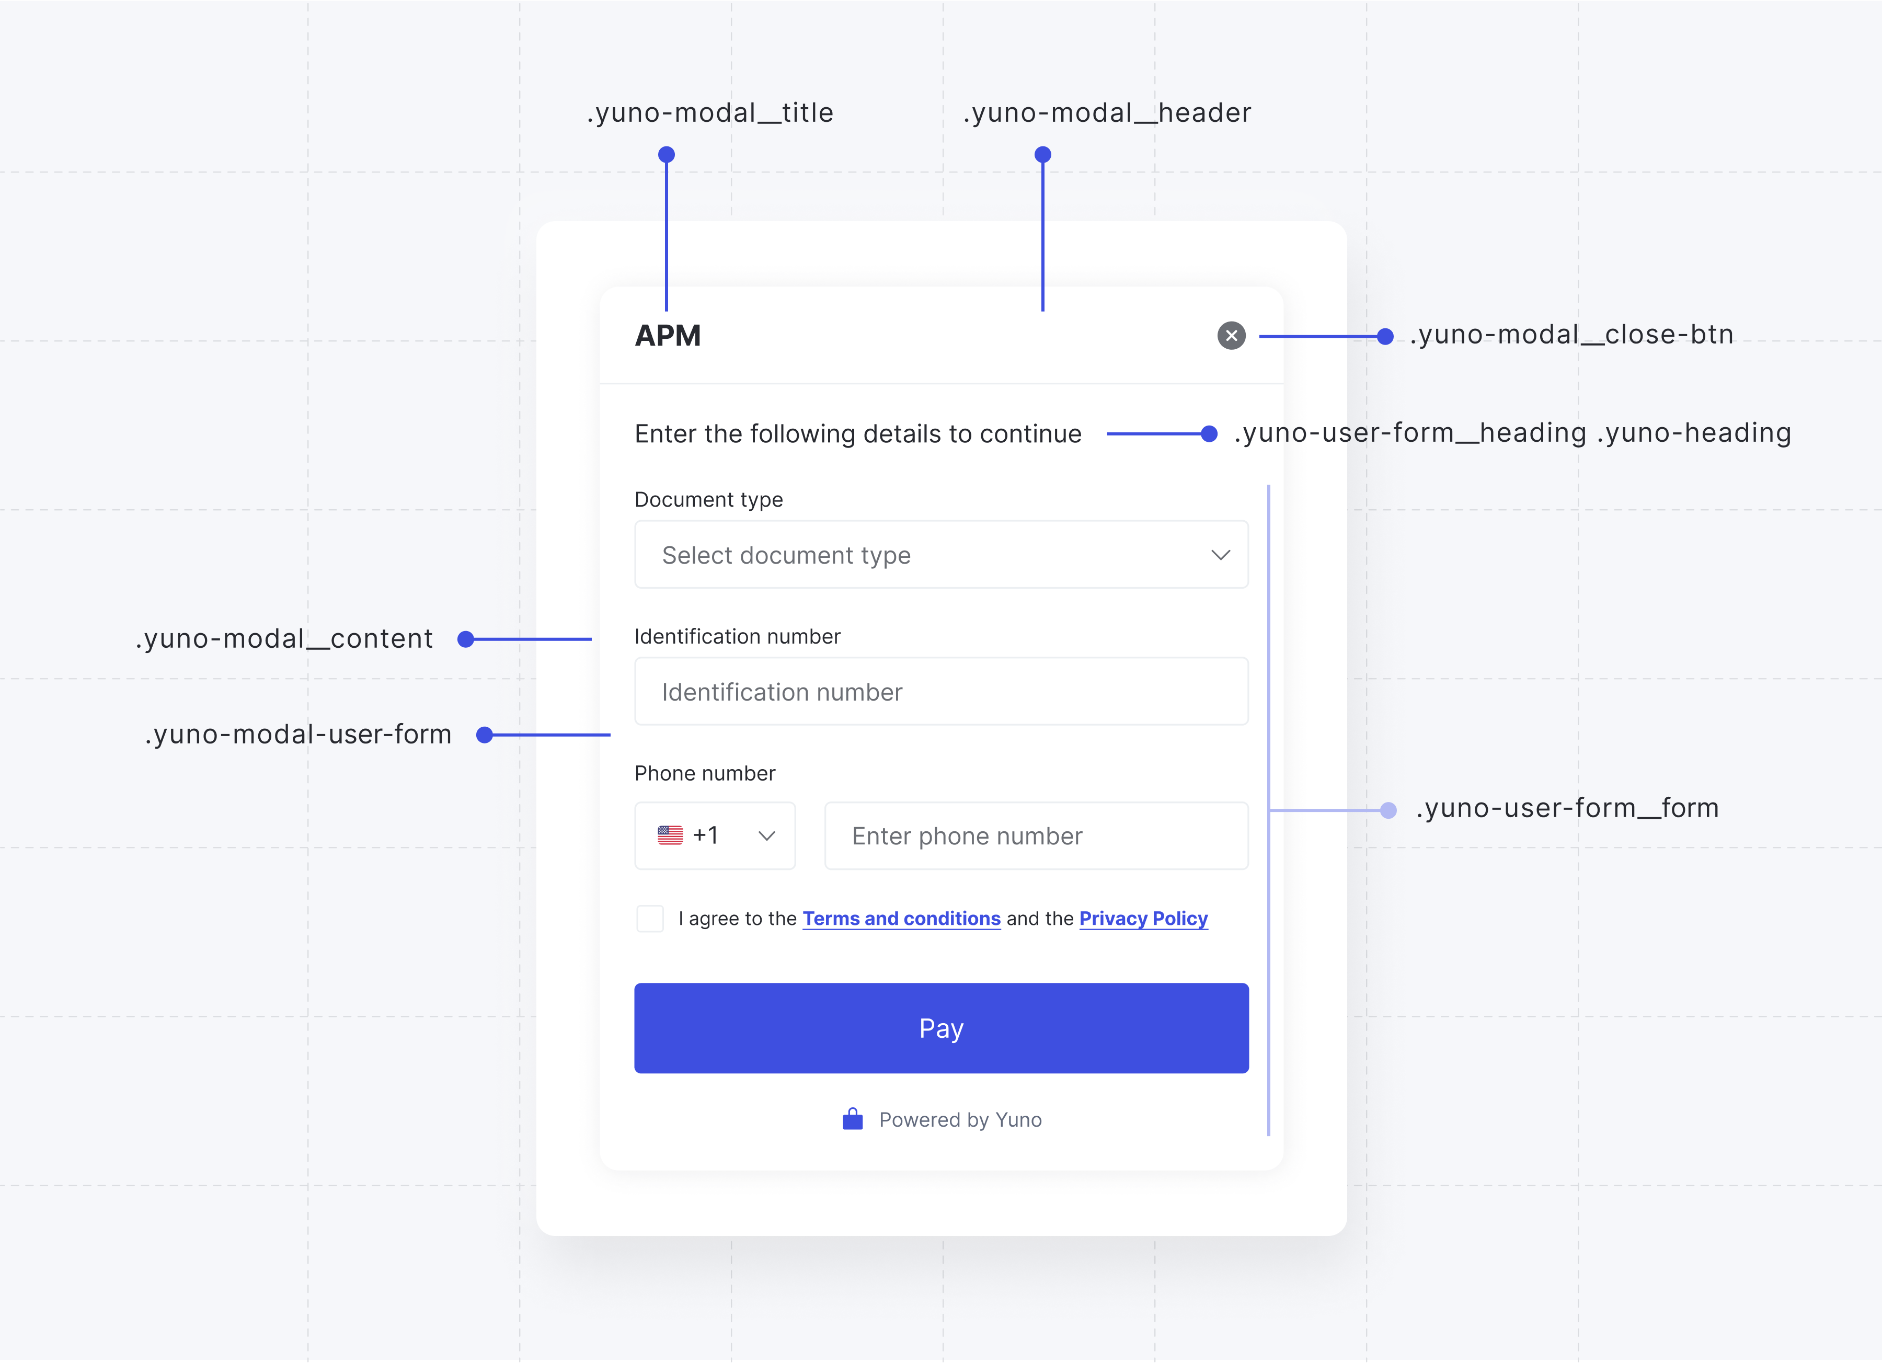Click the Enter the following details heading
Image resolution: width=1882 pixels, height=1363 pixels.
click(857, 434)
